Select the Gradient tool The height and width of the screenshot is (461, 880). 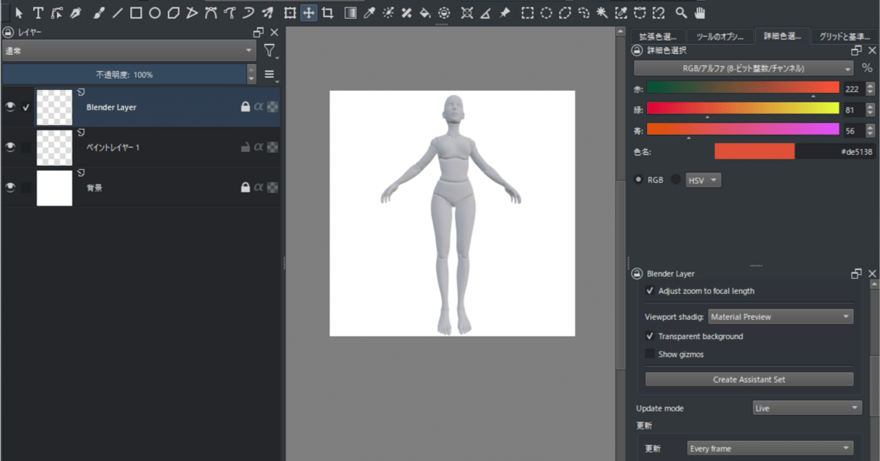coord(351,12)
